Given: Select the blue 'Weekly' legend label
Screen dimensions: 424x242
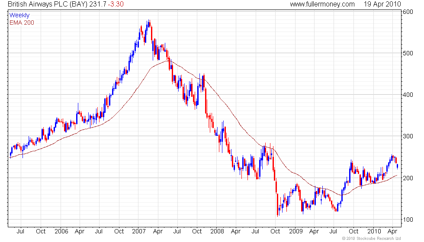Looking at the screenshot, I should pyautogui.click(x=19, y=16).
